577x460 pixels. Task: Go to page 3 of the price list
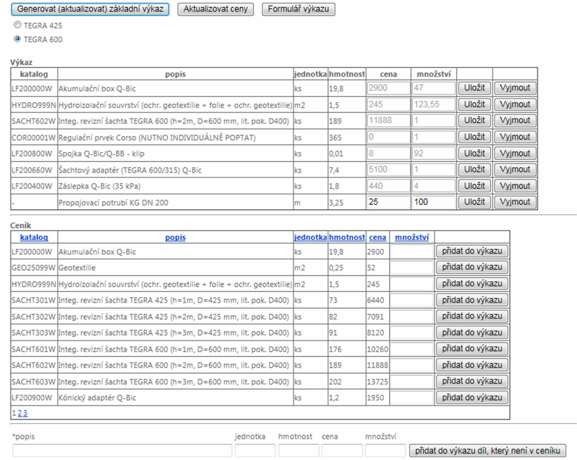(25, 413)
